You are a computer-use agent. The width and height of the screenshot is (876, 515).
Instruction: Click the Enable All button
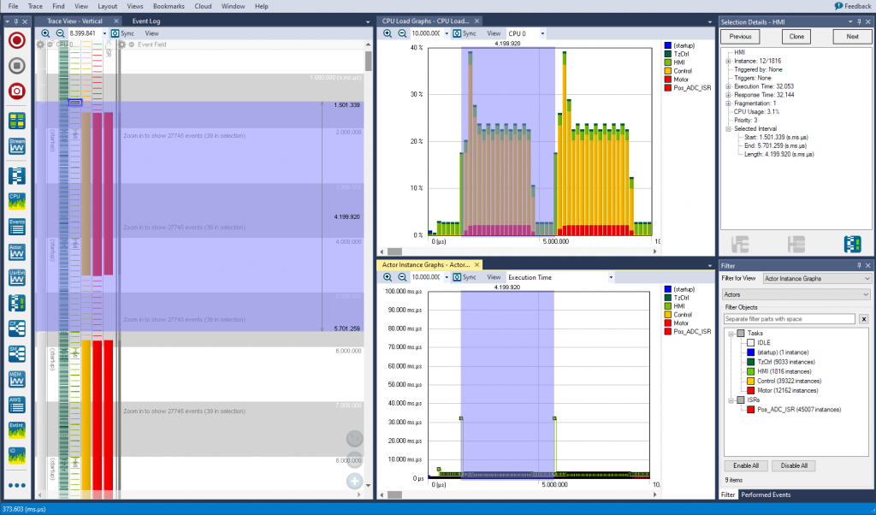[x=746, y=466]
